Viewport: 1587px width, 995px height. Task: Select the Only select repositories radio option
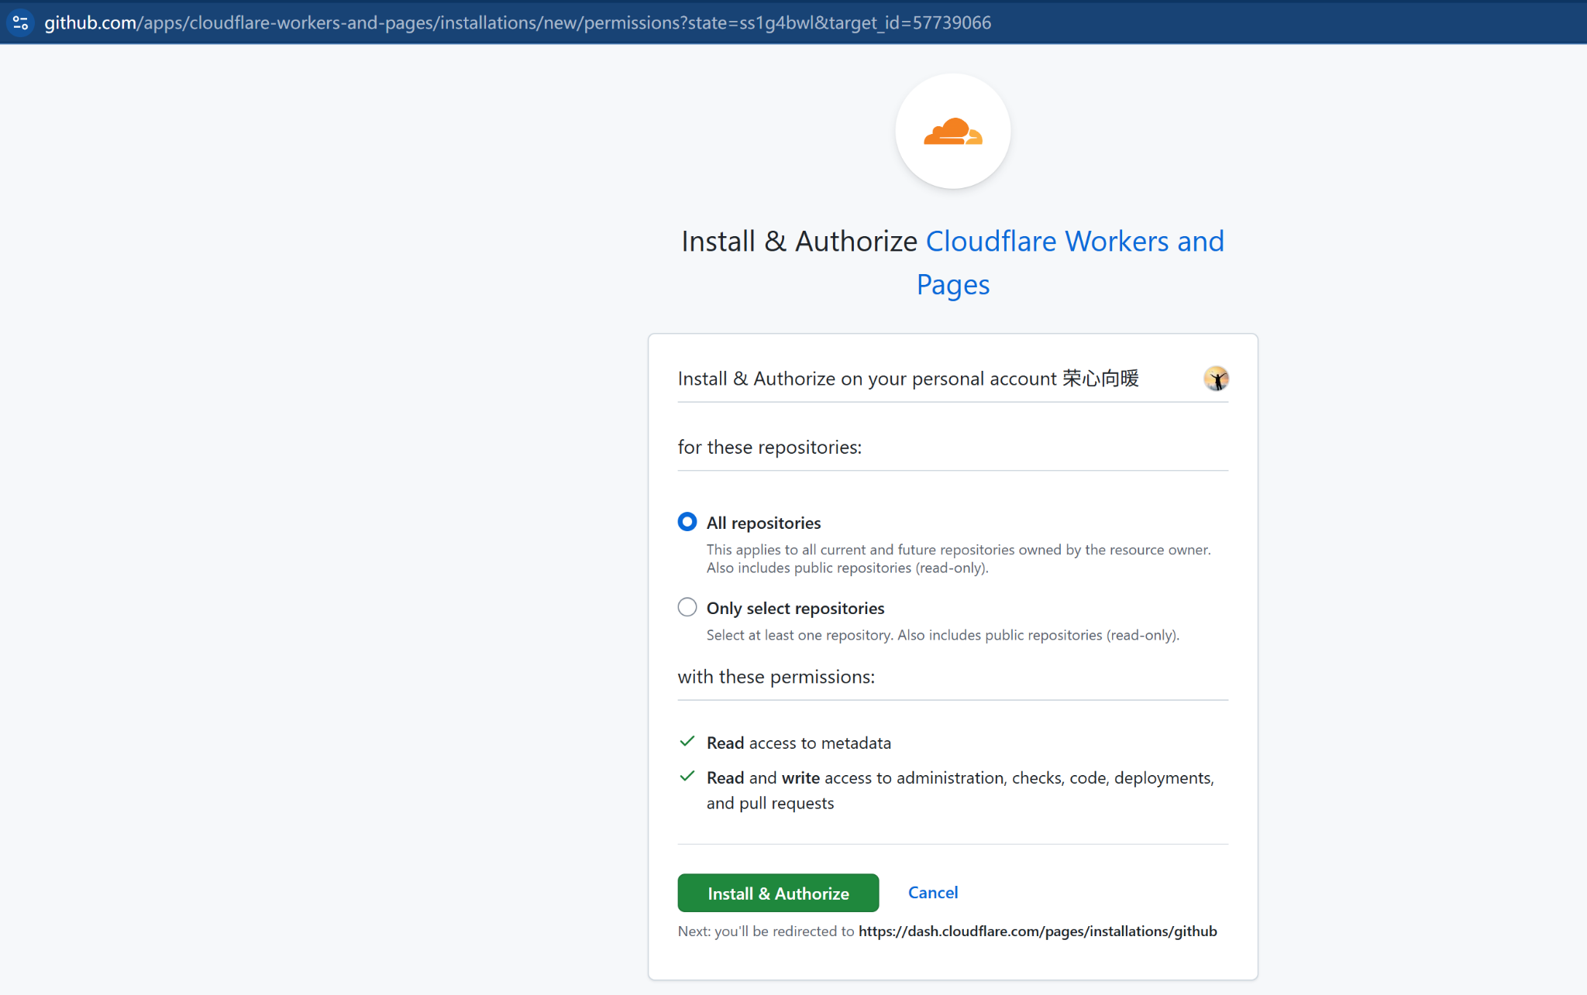(x=687, y=607)
